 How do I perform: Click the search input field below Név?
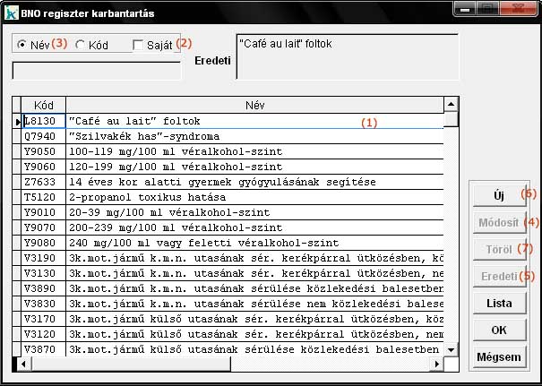point(97,71)
